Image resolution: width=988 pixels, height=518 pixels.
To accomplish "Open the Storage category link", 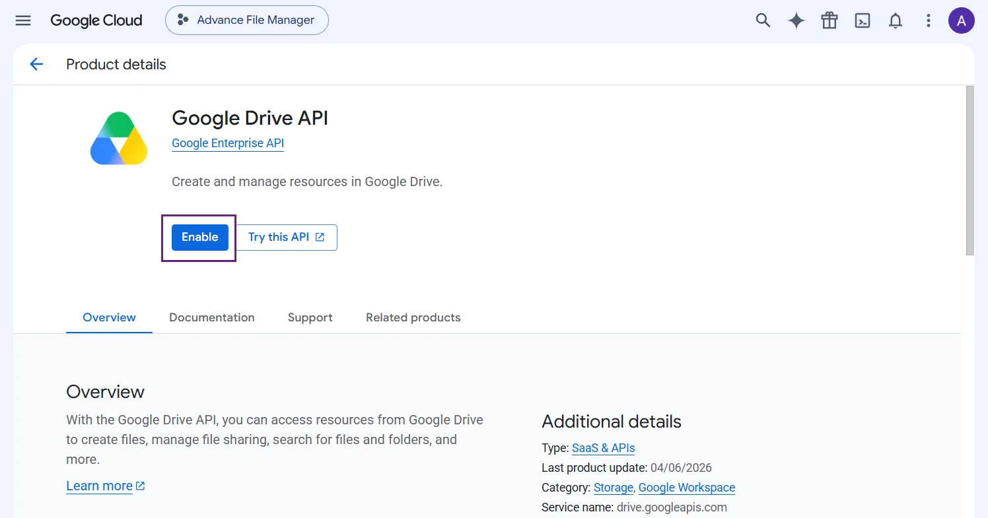I will pos(614,488).
